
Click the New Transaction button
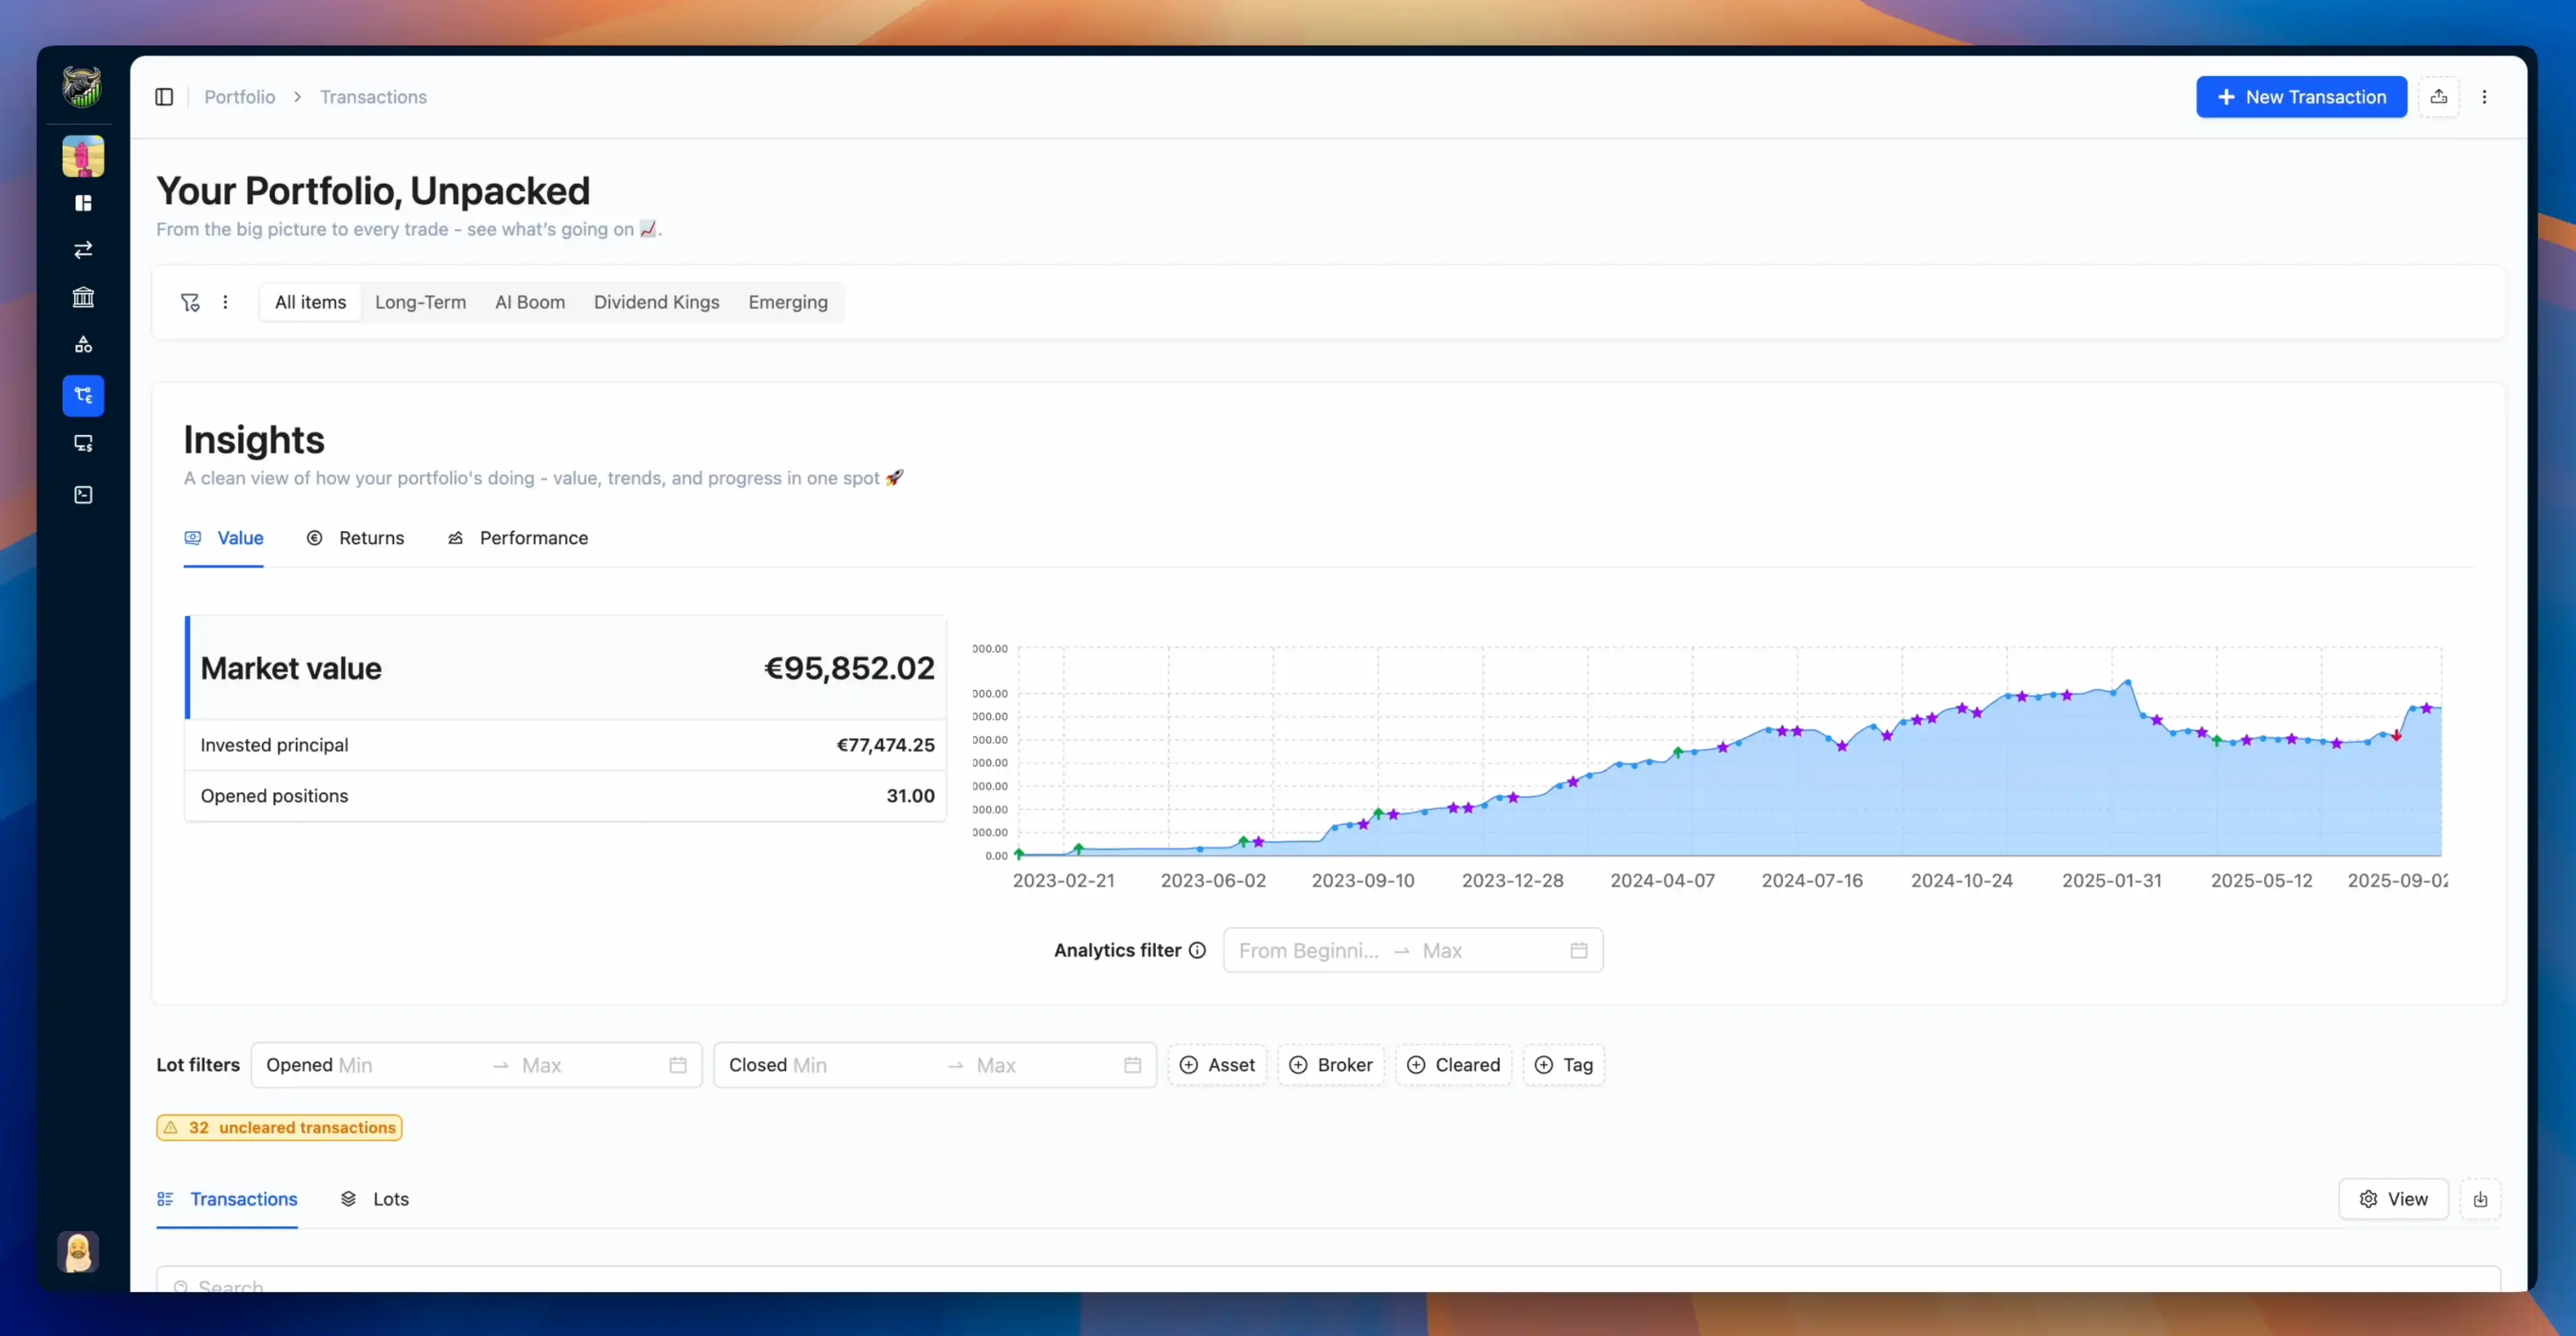click(2300, 97)
